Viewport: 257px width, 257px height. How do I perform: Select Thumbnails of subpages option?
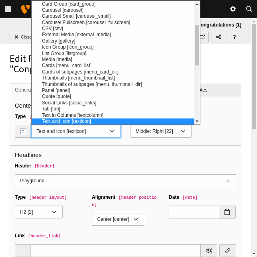113,84
